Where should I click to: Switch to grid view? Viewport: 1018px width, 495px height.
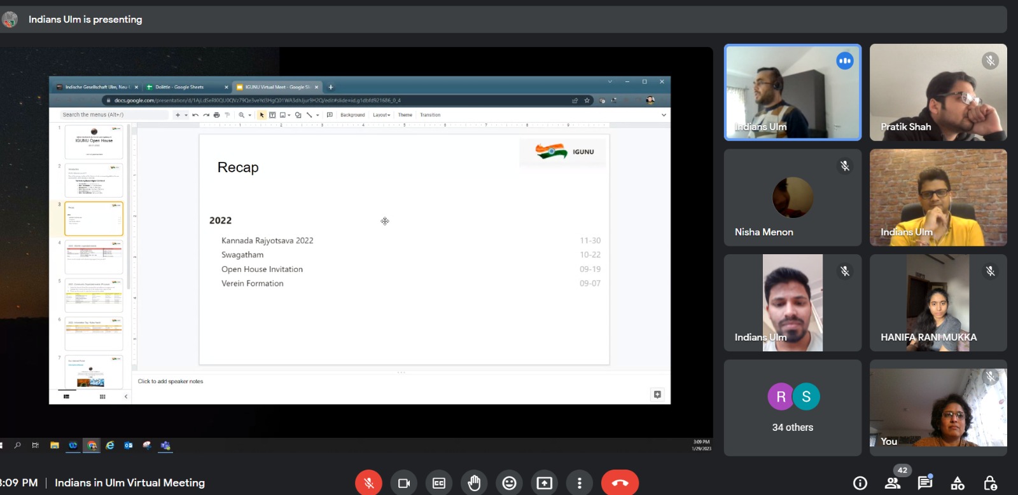[x=102, y=397]
